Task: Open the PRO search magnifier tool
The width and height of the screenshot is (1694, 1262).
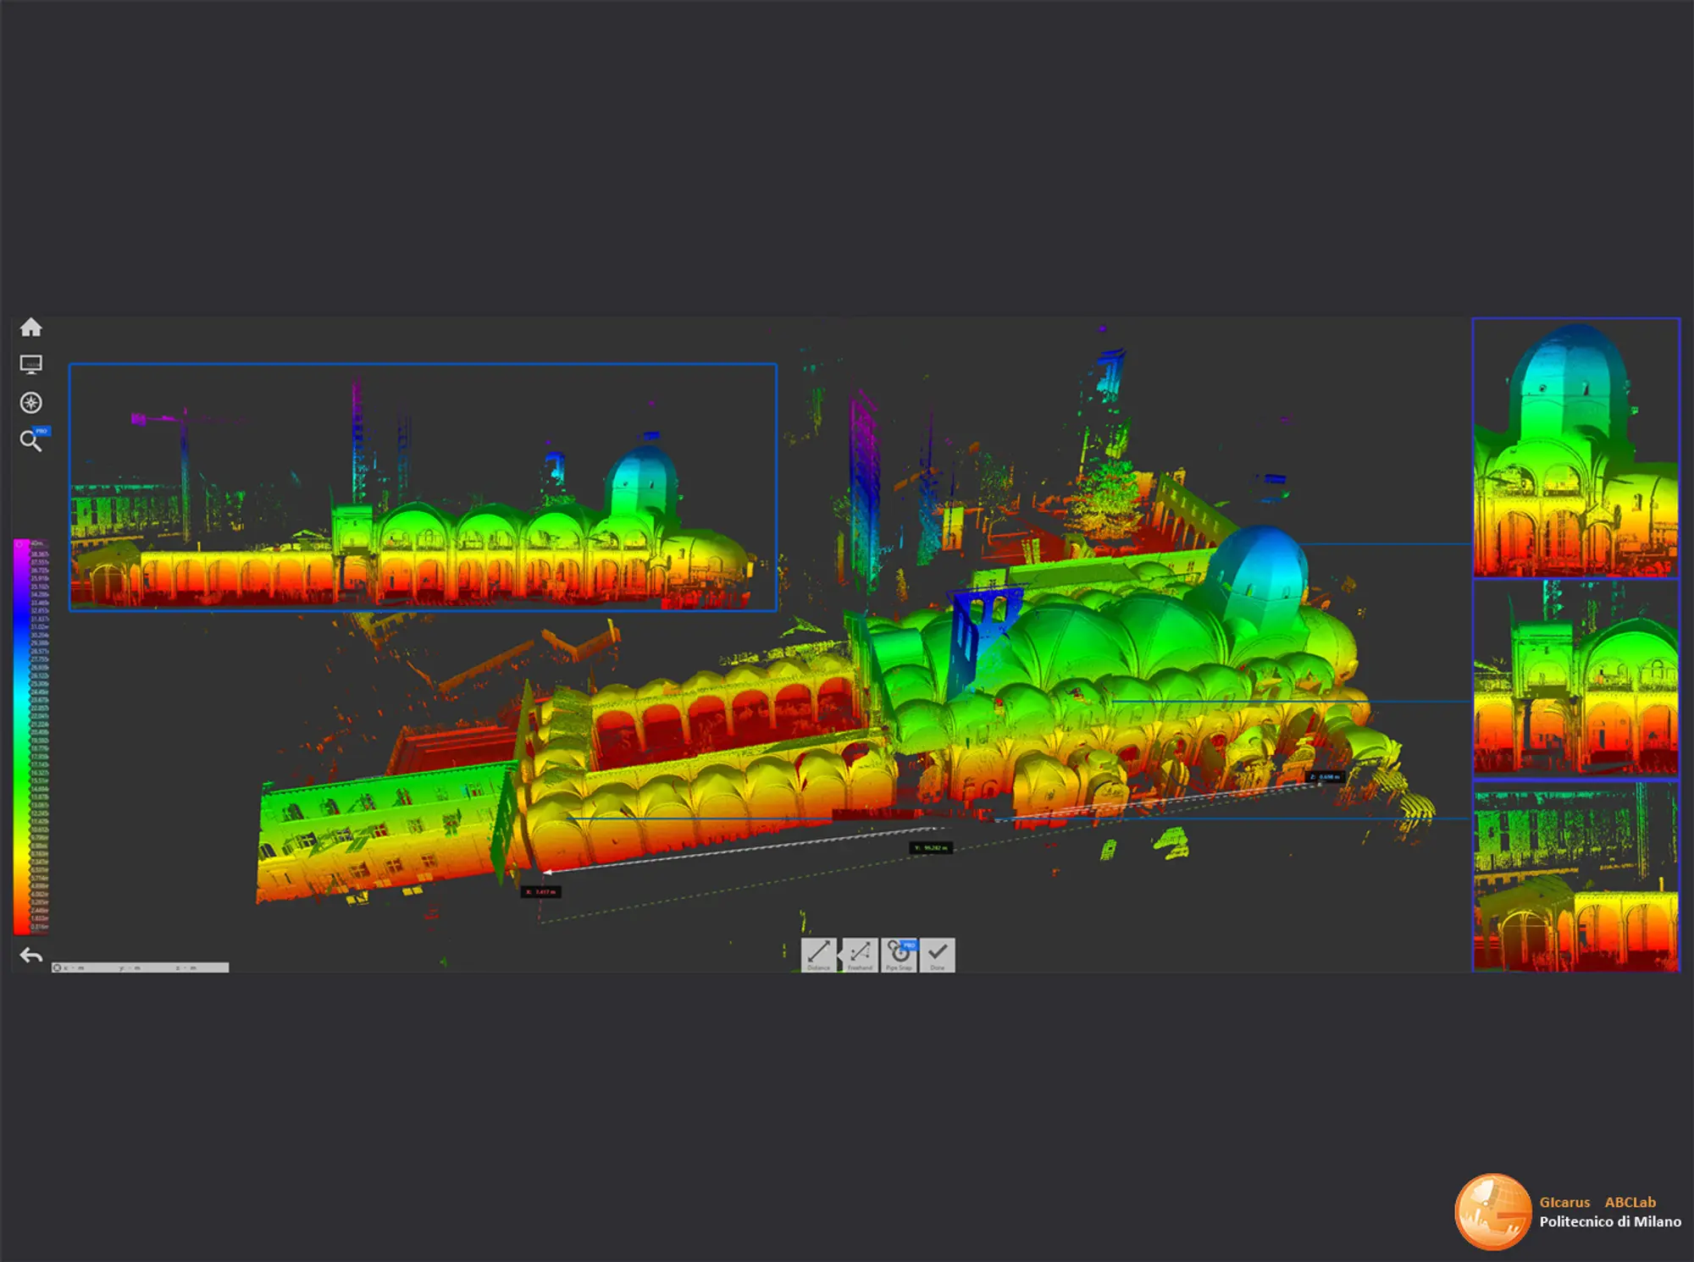Action: pyautogui.click(x=31, y=441)
